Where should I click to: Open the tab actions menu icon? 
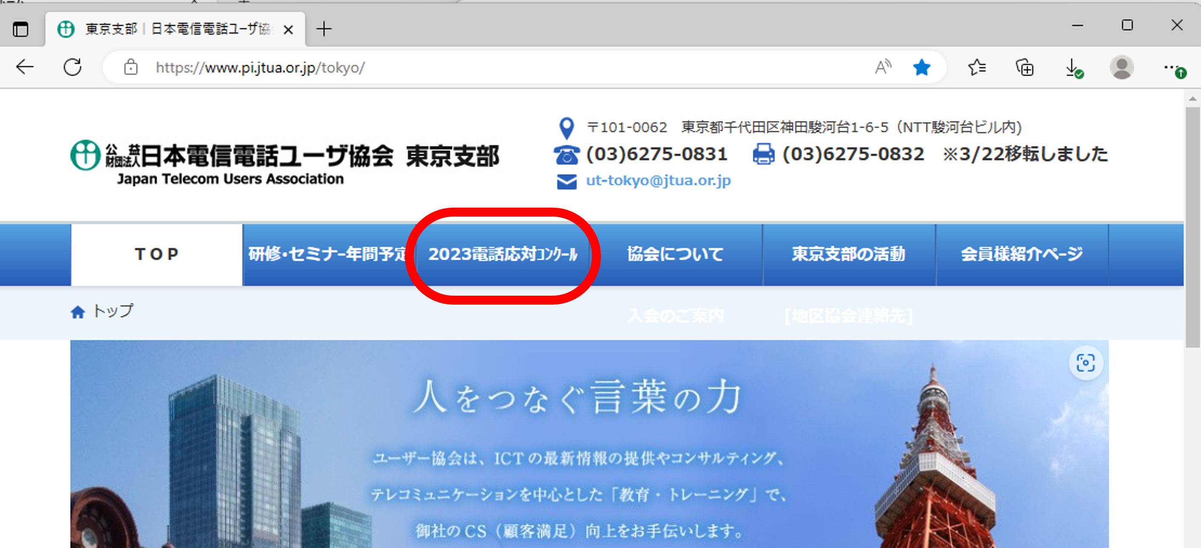tap(20, 29)
